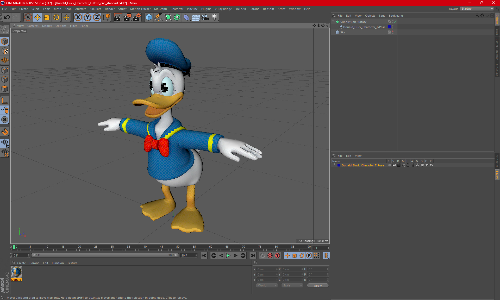Select the Donald material thumbnail

tap(16, 273)
